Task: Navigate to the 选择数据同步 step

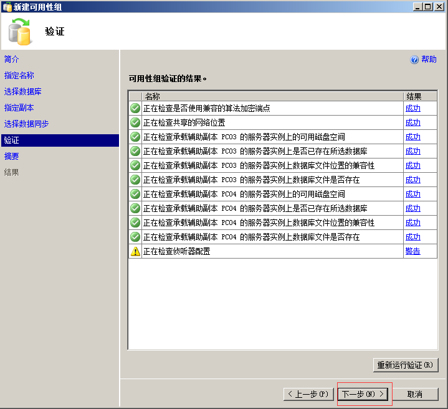Action: coord(27,124)
